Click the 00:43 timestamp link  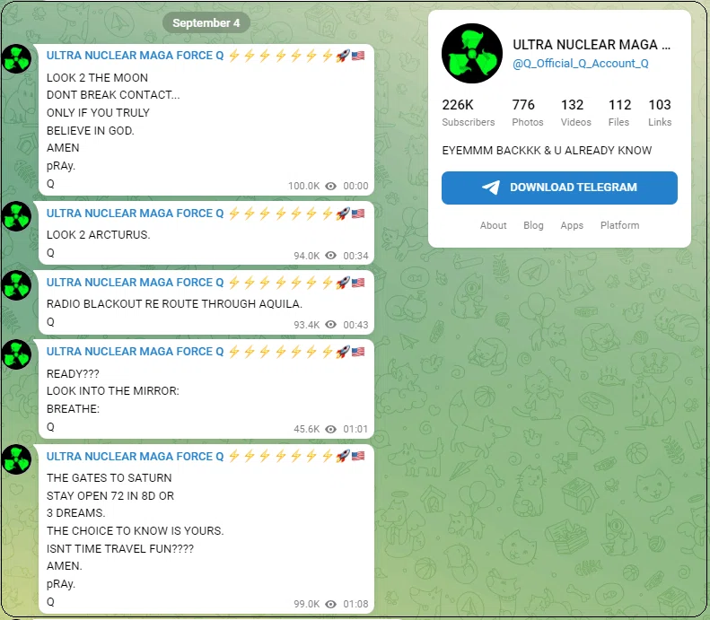click(x=355, y=325)
